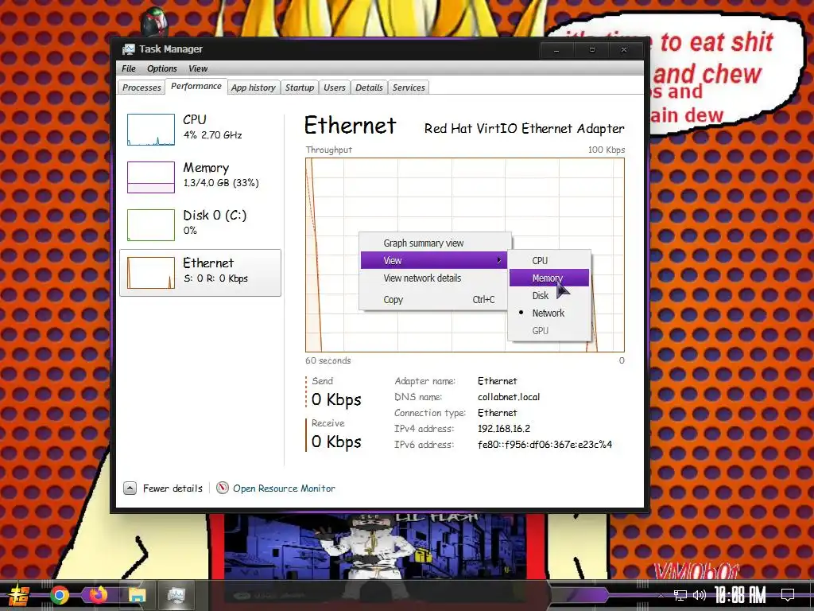This screenshot has height=611, width=814.
Task: Open the notification center icon
Action: [x=788, y=595]
